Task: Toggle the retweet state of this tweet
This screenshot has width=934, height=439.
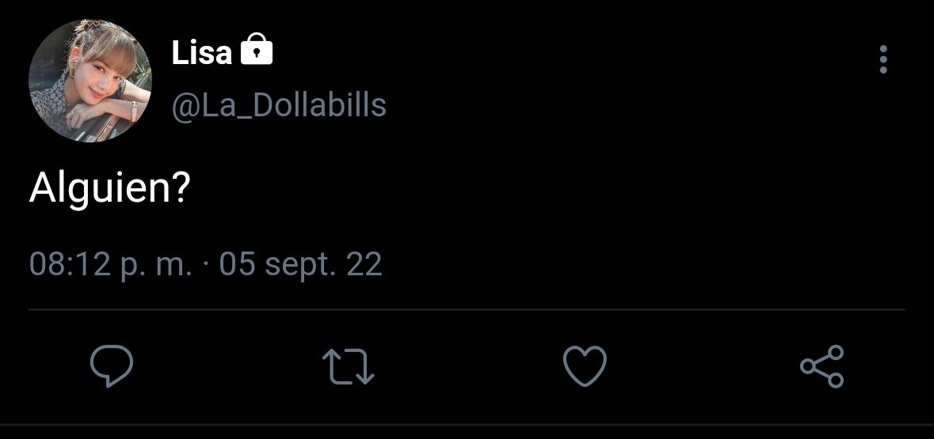Action: tap(349, 365)
